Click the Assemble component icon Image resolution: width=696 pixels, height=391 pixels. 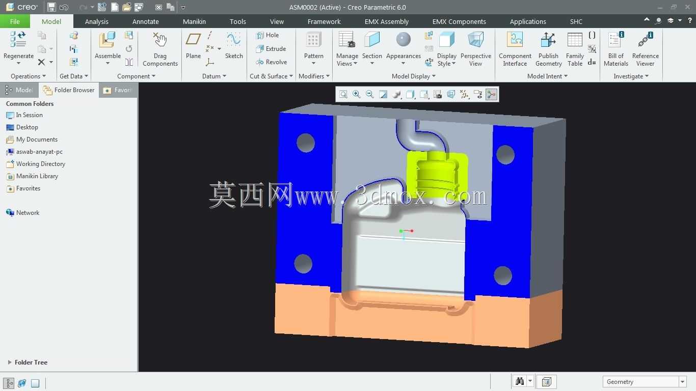pos(108,40)
